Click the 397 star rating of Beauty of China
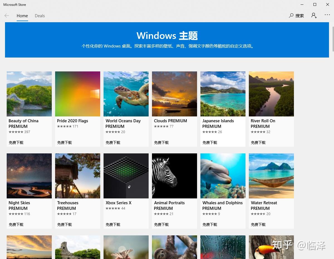 (19, 132)
